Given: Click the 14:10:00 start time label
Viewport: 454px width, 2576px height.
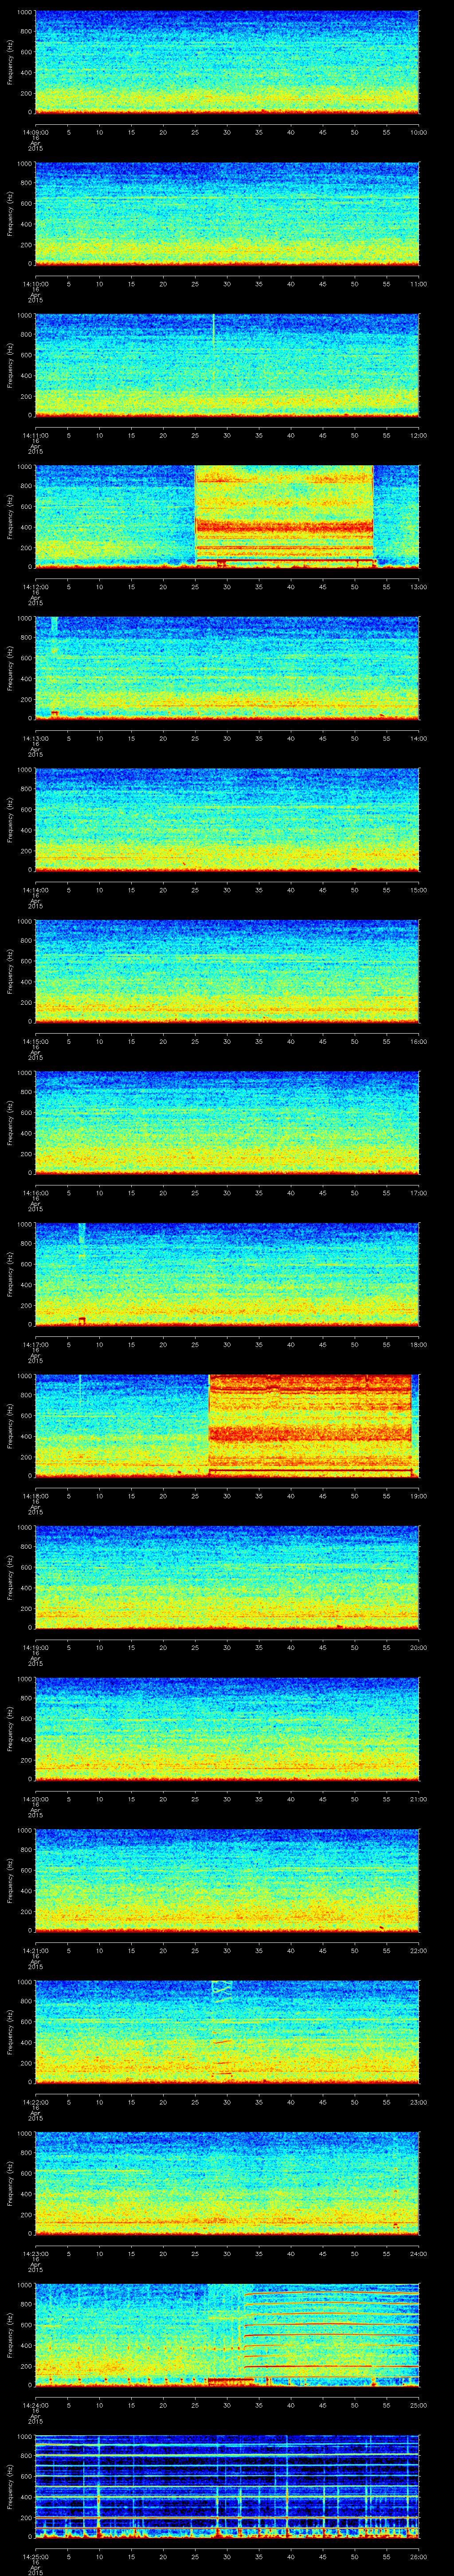Looking at the screenshot, I should click(35, 284).
